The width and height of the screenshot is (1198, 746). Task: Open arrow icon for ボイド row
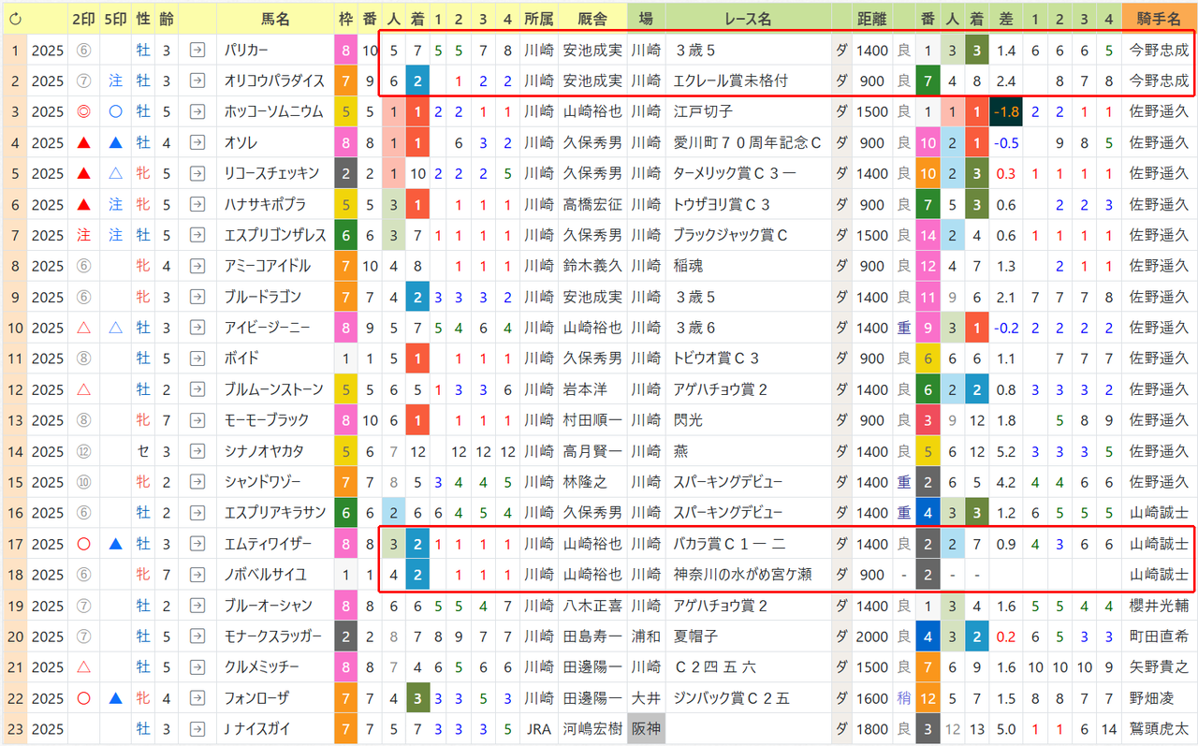[197, 358]
